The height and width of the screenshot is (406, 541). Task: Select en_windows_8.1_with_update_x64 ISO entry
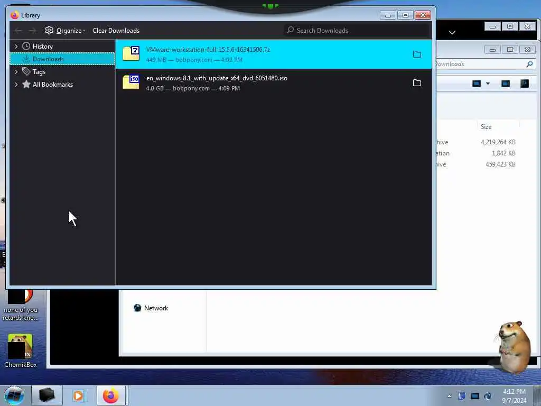pos(273,83)
